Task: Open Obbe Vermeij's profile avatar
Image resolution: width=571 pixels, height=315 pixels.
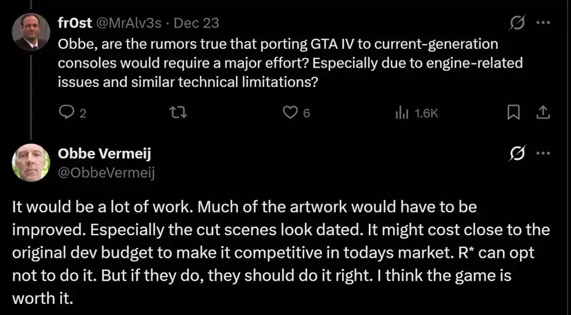Action: tap(31, 163)
